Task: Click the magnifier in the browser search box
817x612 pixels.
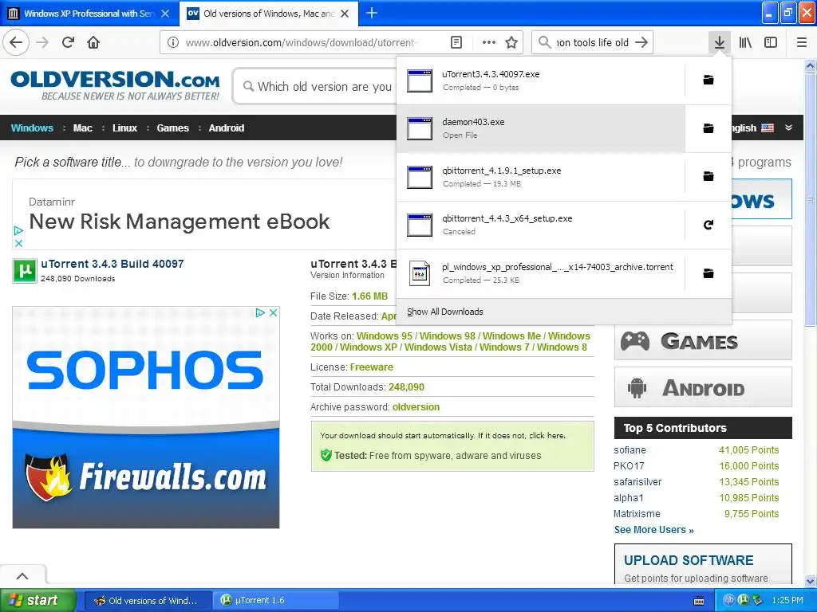Action: [544, 42]
